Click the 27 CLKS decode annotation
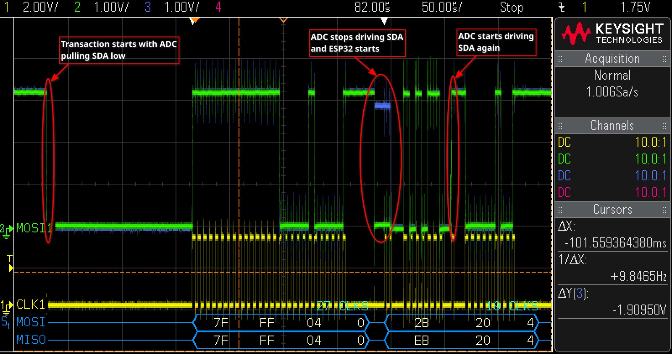The height and width of the screenshot is (354, 672). click(342, 306)
